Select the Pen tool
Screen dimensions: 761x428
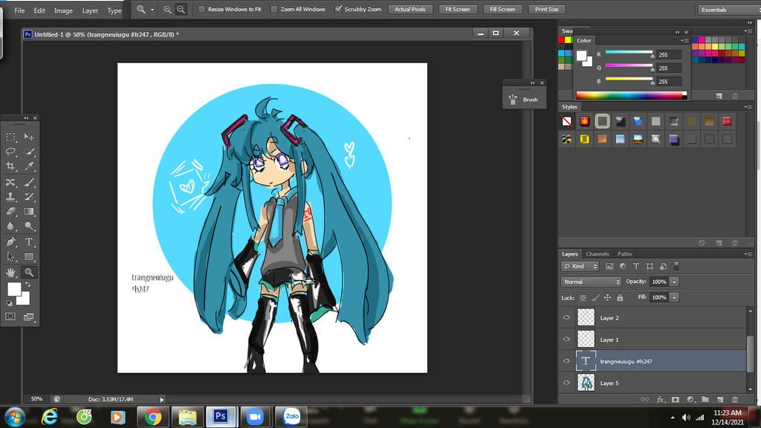click(x=10, y=241)
